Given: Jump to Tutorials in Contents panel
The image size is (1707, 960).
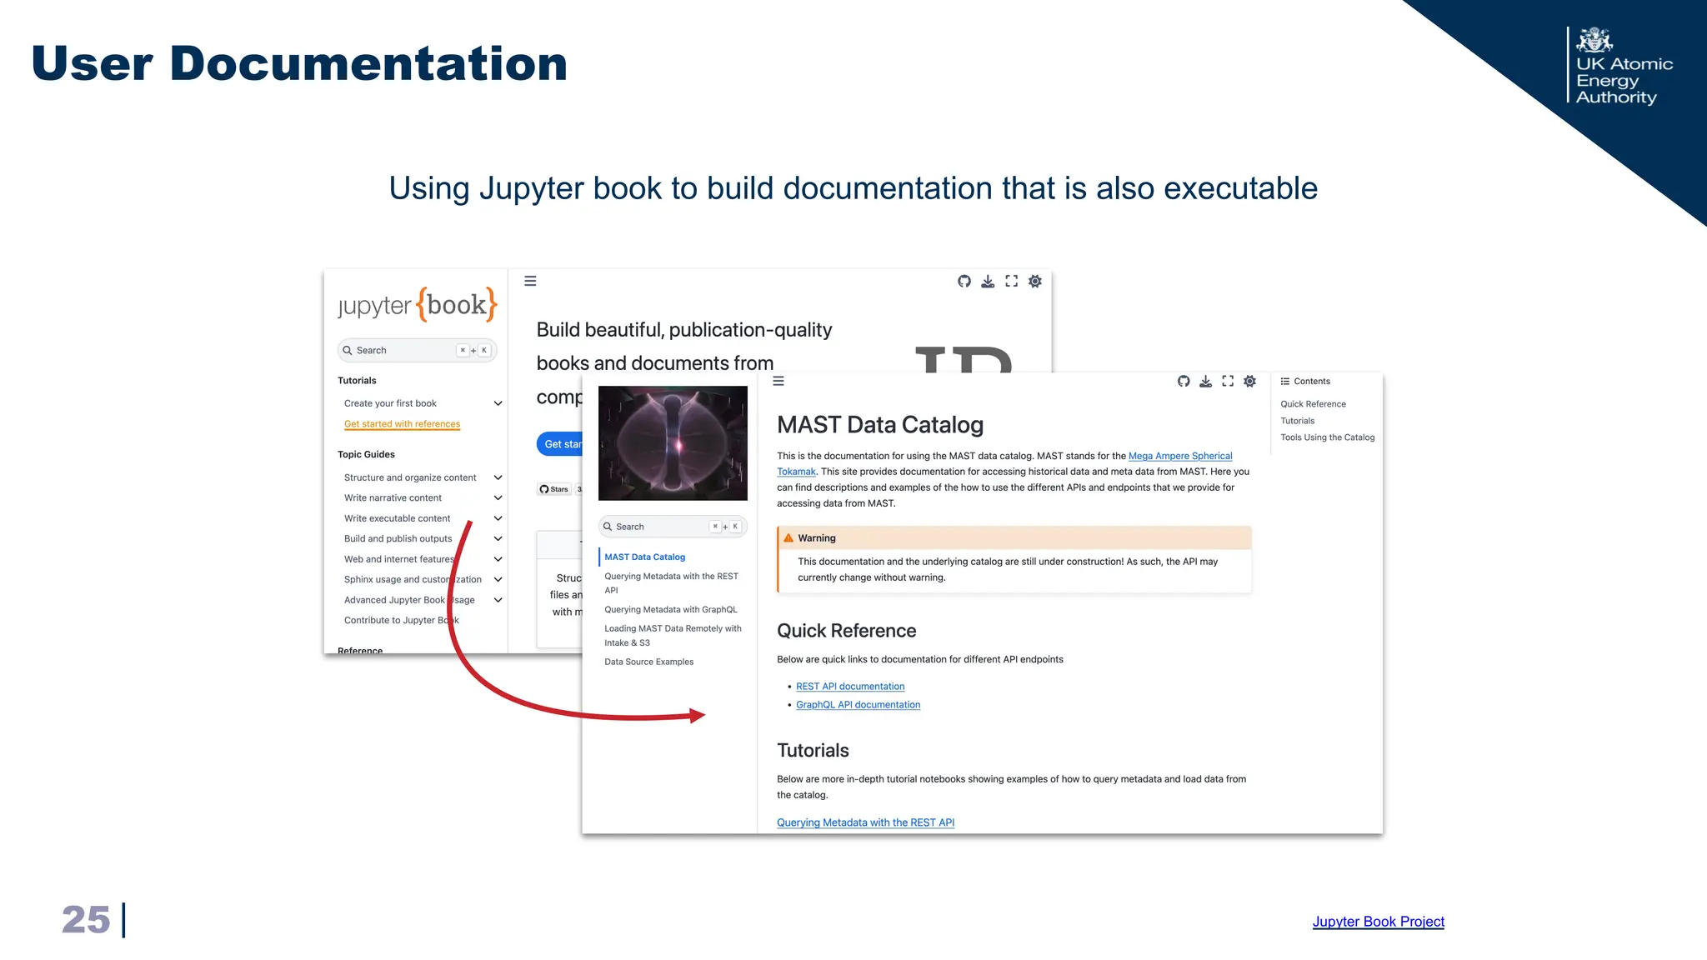Looking at the screenshot, I should (1297, 421).
